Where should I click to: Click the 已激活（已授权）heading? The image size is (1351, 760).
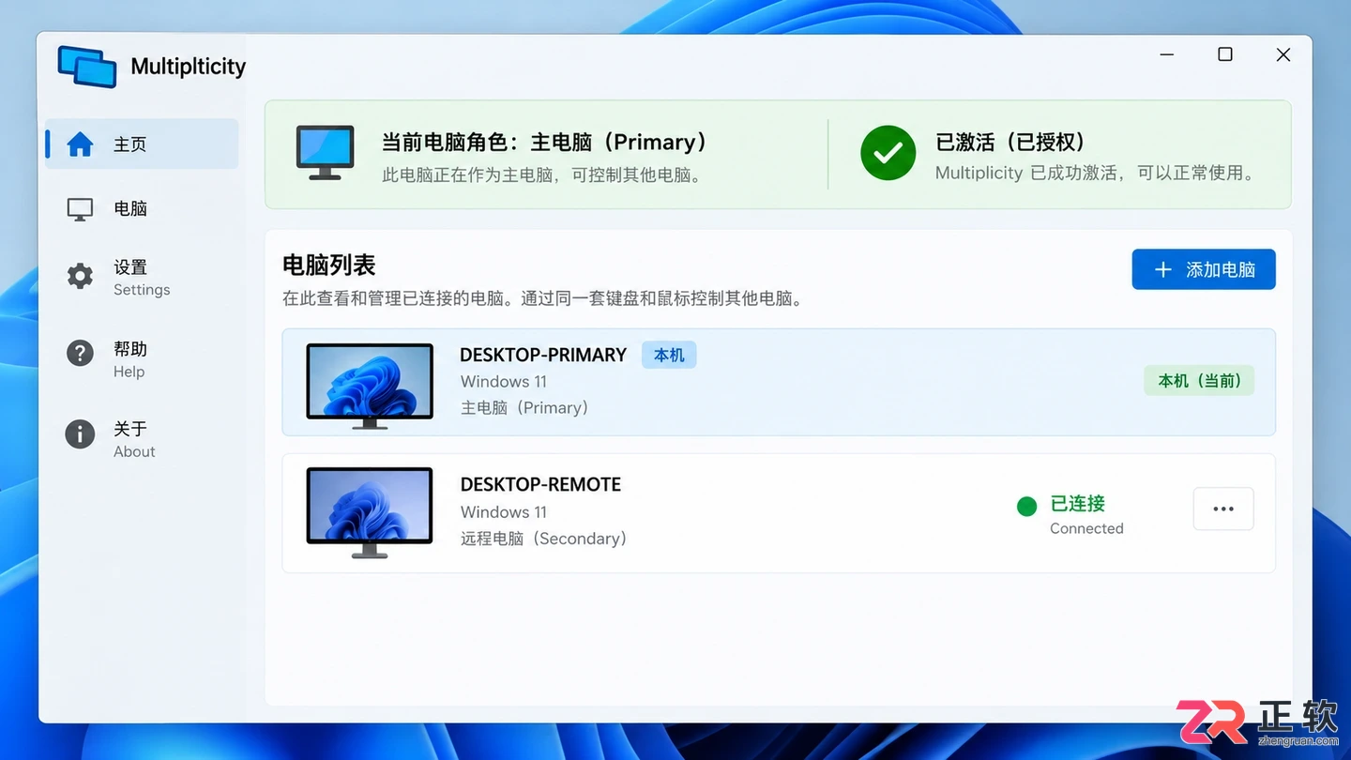[x=1010, y=142]
